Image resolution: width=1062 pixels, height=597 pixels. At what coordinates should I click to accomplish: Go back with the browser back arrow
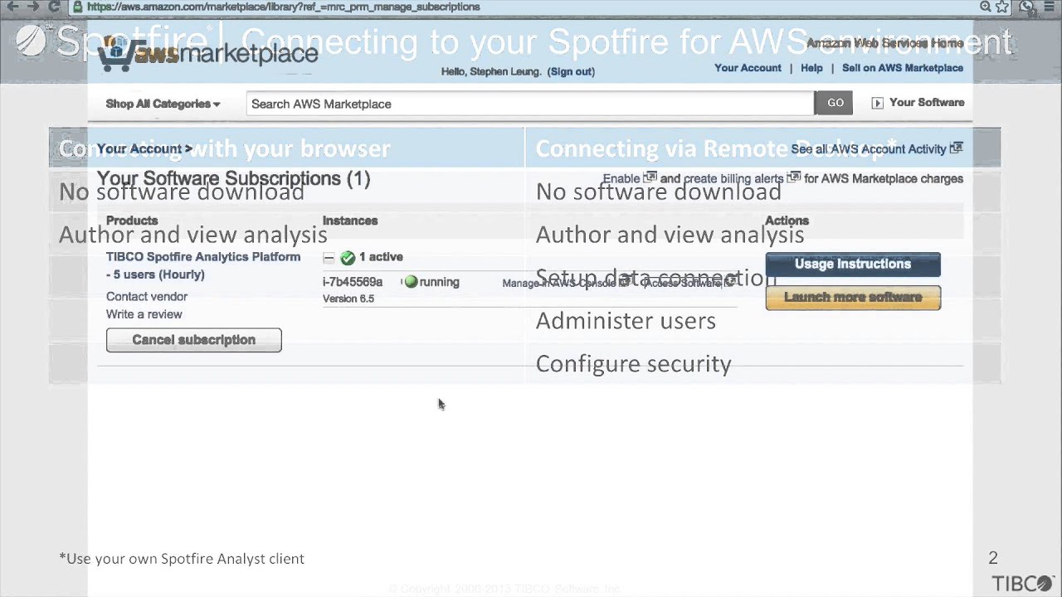click(x=12, y=7)
